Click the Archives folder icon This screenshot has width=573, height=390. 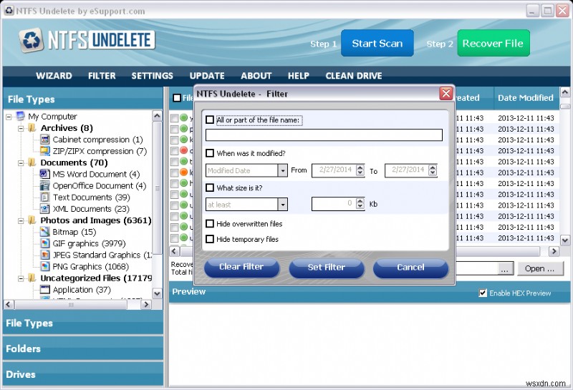tap(32, 128)
